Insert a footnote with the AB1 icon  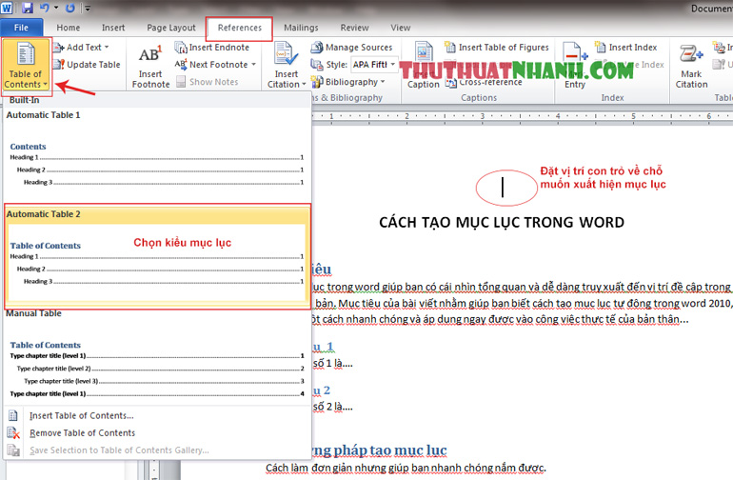pyautogui.click(x=150, y=54)
